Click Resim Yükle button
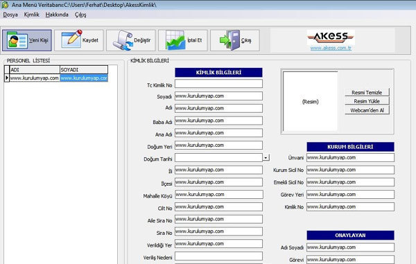Screen dimensions: 416x264 click(x=367, y=101)
